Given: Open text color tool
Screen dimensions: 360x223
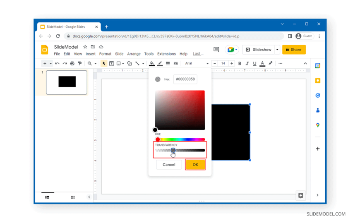Looking at the screenshot, I should (x=262, y=64).
